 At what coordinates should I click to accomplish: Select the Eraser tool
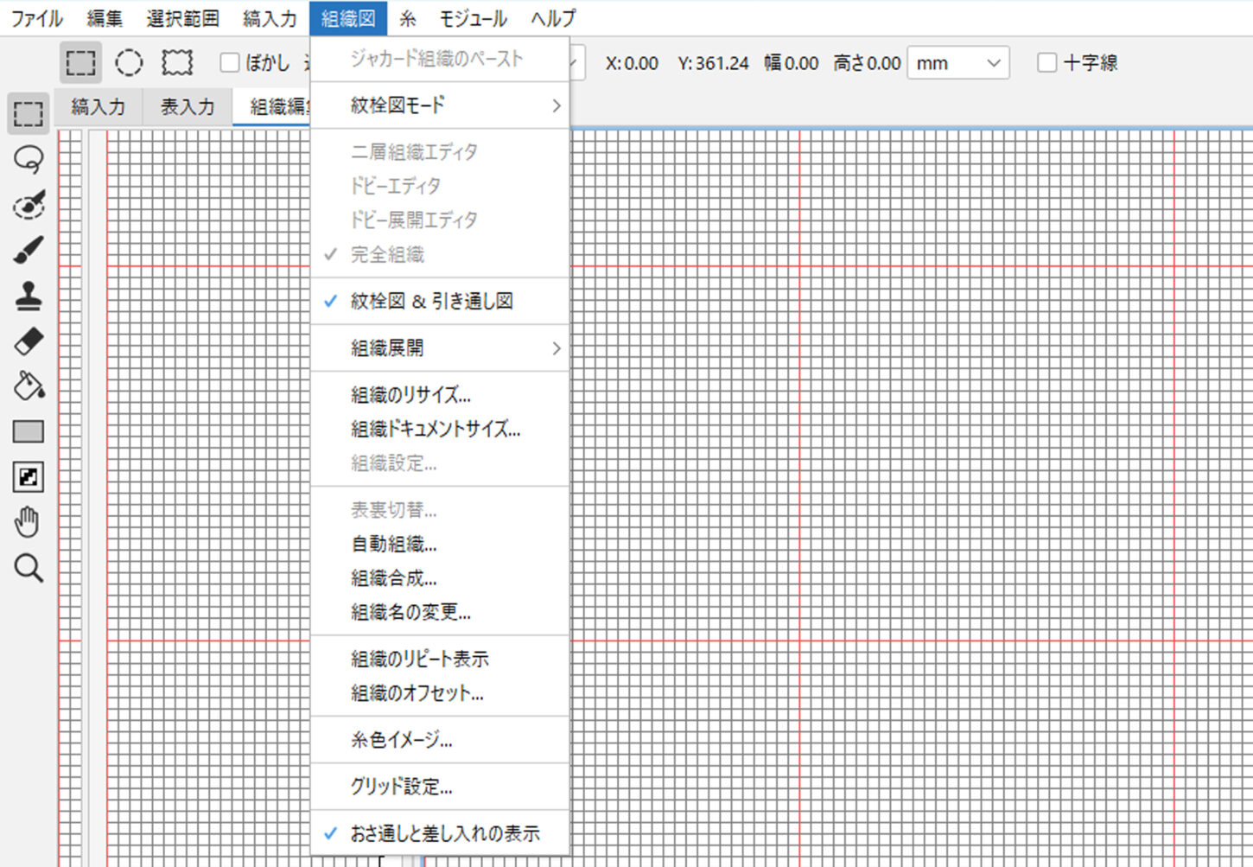[x=29, y=341]
